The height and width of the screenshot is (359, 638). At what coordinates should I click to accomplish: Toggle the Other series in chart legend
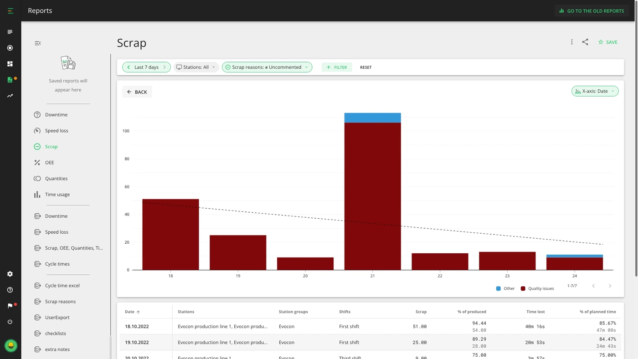point(505,288)
